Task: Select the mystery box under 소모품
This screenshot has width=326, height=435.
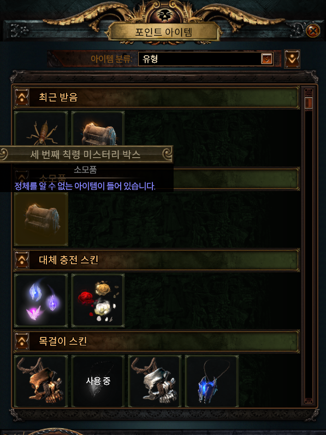Action: (41, 219)
